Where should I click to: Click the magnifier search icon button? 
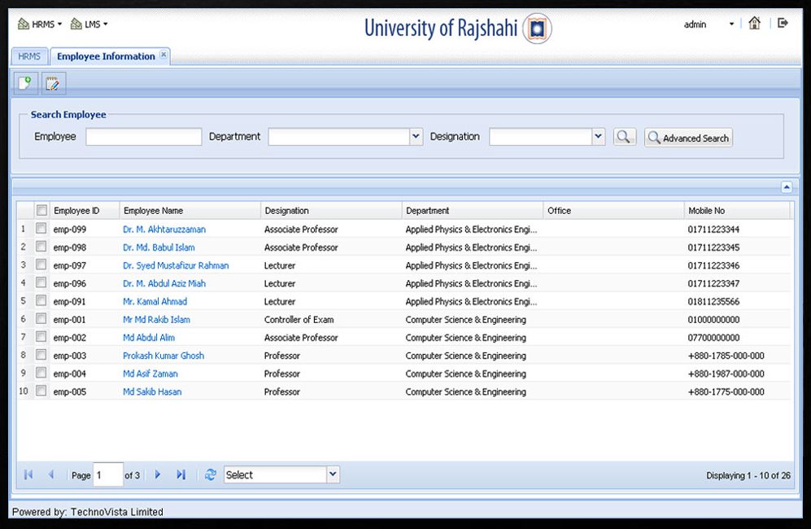click(x=624, y=138)
